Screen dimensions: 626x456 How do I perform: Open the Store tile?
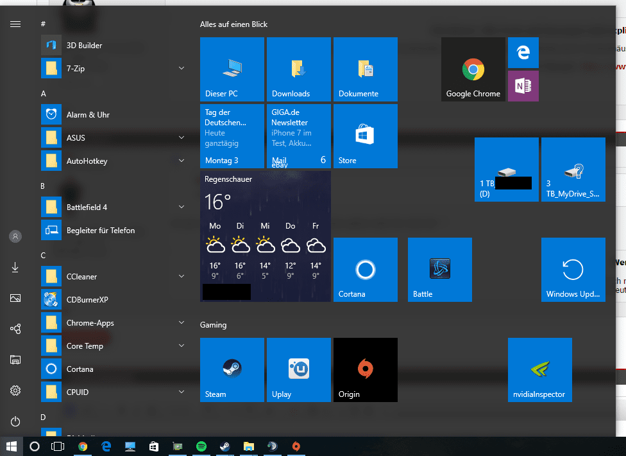365,136
